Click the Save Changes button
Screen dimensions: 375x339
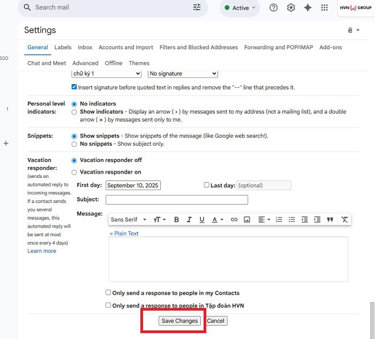180,321
